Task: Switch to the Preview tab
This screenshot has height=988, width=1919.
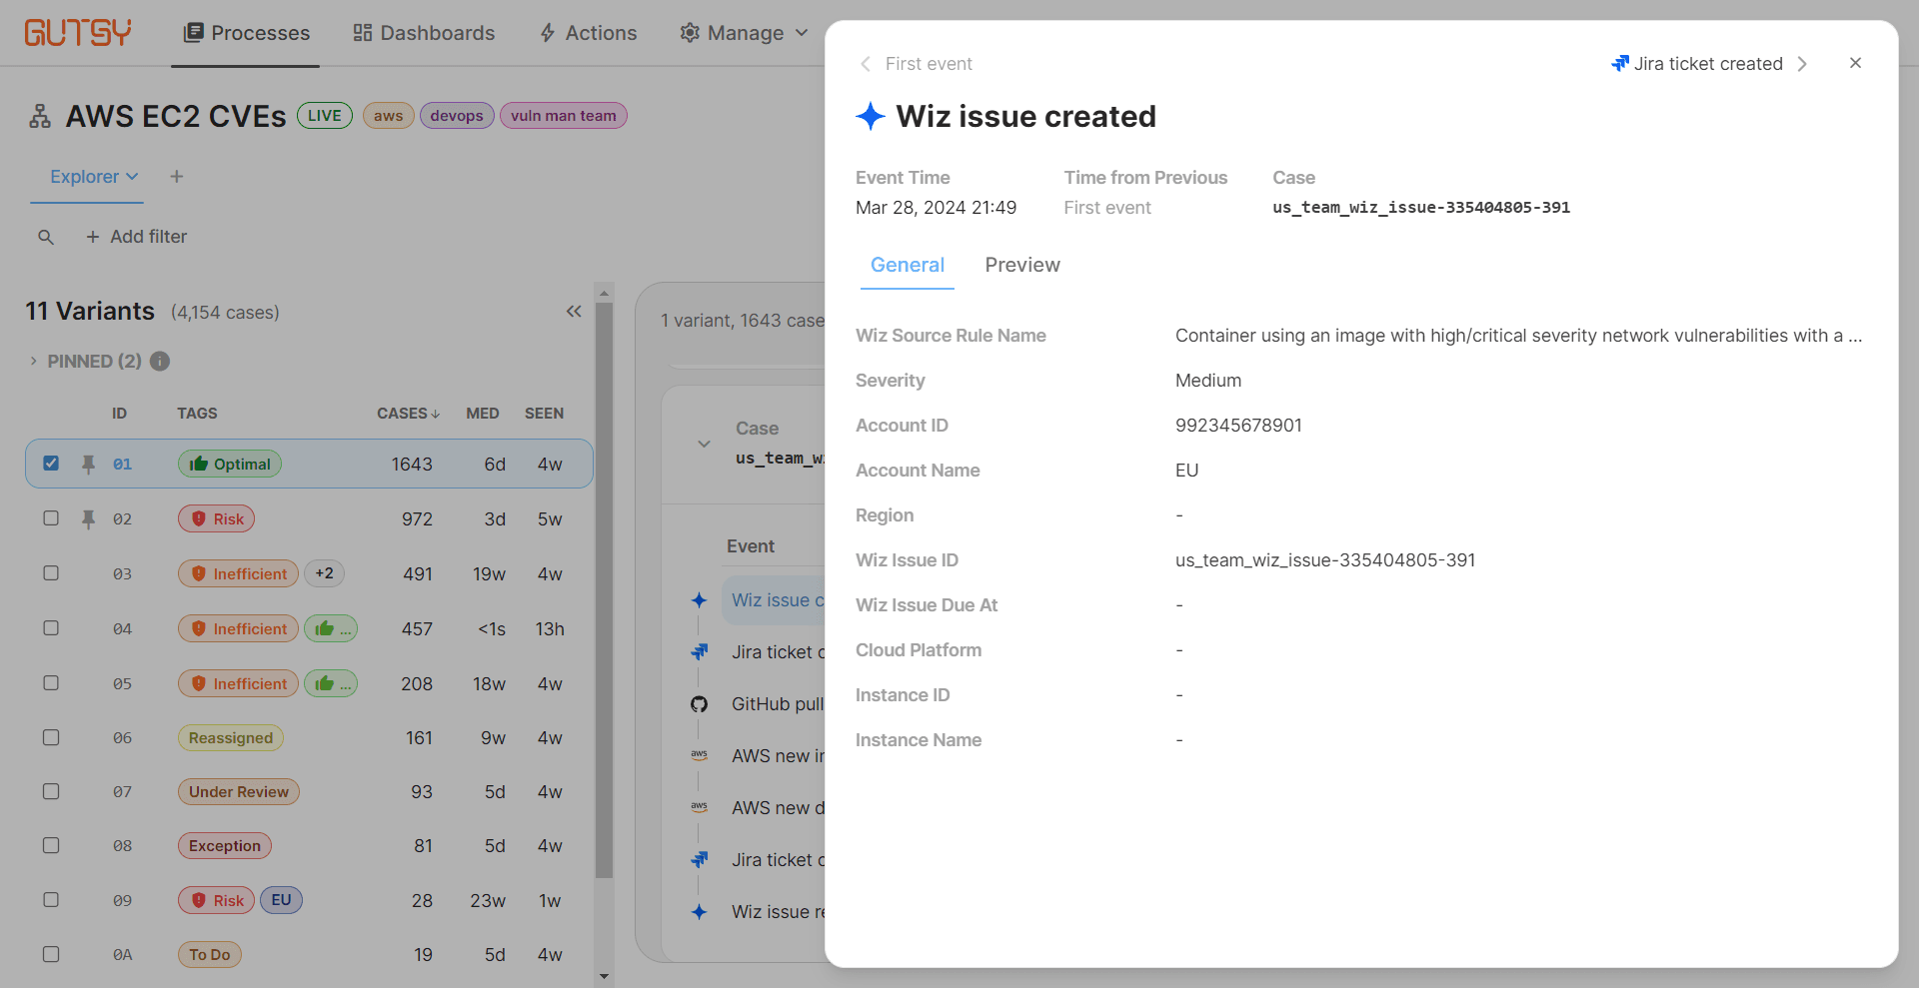Action: tap(1022, 265)
